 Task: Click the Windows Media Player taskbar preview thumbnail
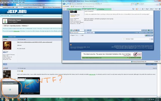(x=10, y=89)
